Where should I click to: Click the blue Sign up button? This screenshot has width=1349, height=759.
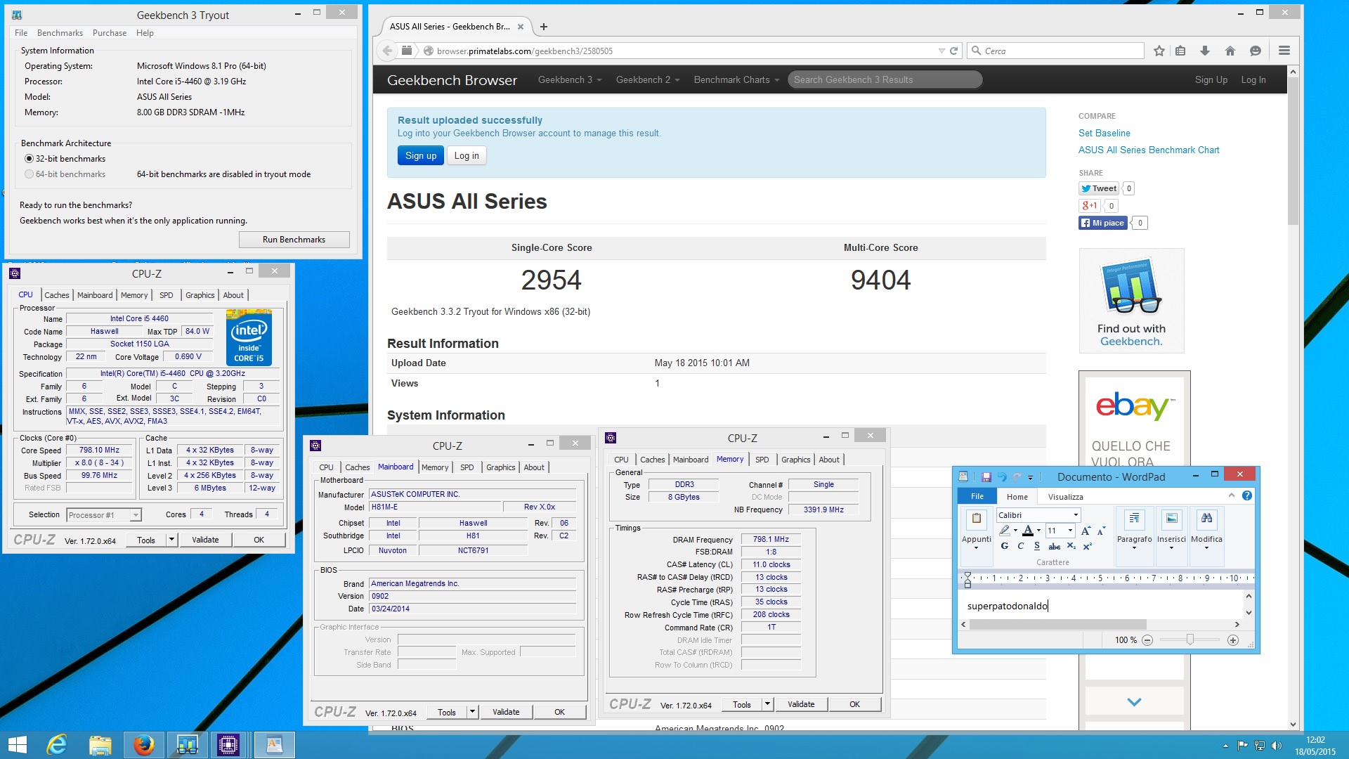421,156
